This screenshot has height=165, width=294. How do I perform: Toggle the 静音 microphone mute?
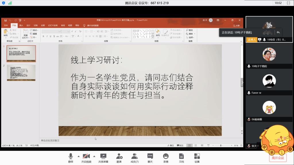71,156
